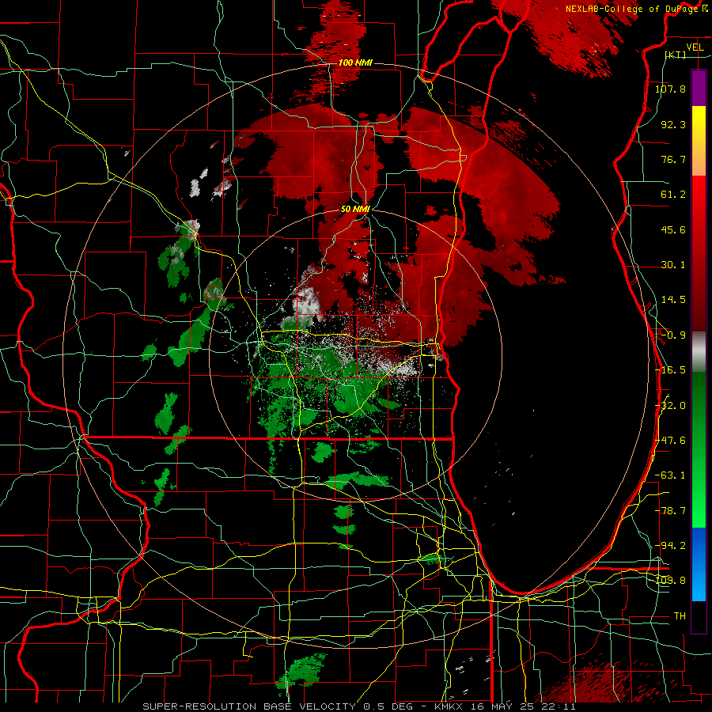The width and height of the screenshot is (712, 712).
Task: Click the 92.3 legend value
Action: (x=673, y=124)
